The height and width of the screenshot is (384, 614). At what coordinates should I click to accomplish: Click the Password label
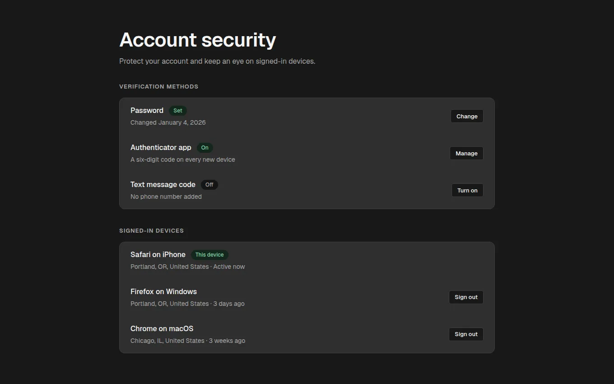[x=147, y=110]
